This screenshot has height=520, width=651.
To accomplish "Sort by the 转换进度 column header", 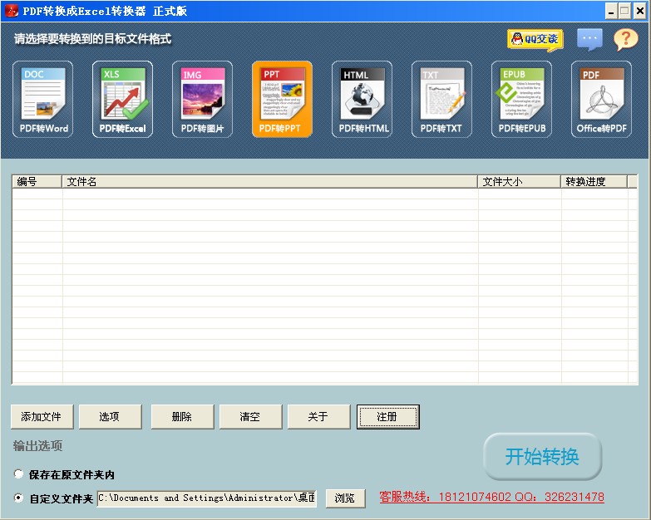I will (594, 182).
